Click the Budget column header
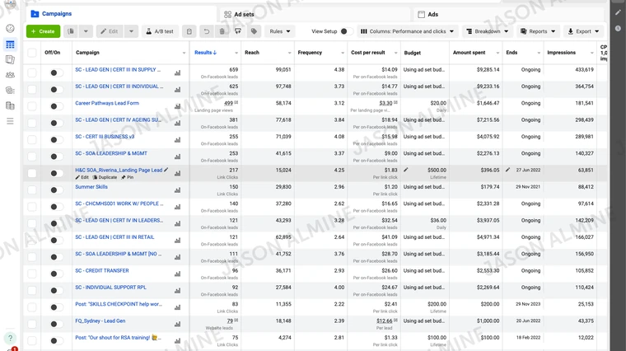 413,53
